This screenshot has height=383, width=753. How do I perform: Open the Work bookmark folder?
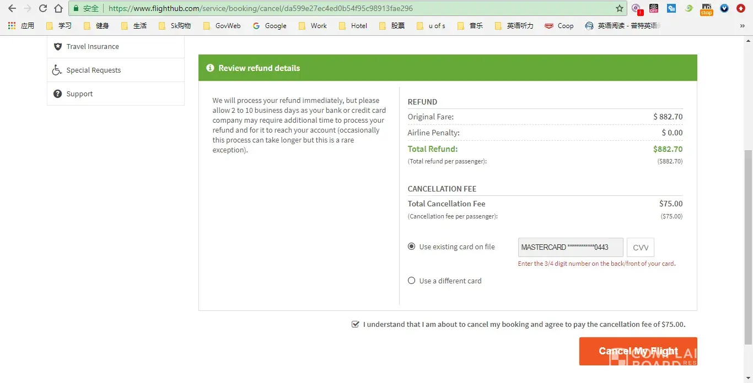pyautogui.click(x=312, y=25)
